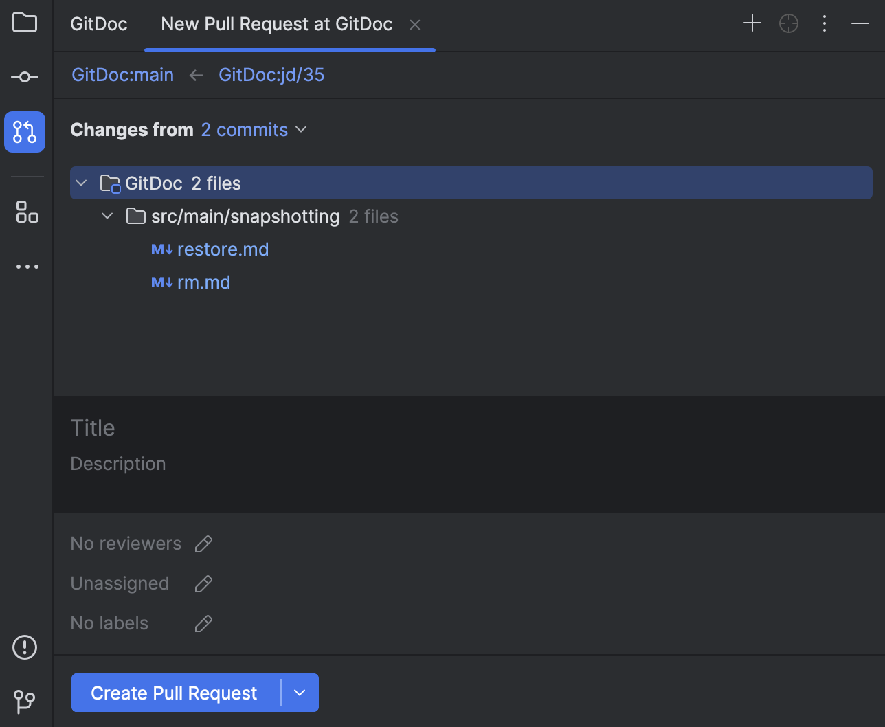Open the Commit tool window icon

tap(25, 77)
